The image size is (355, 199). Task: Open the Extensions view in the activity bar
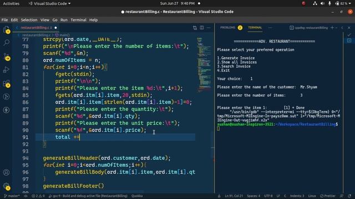6,83
